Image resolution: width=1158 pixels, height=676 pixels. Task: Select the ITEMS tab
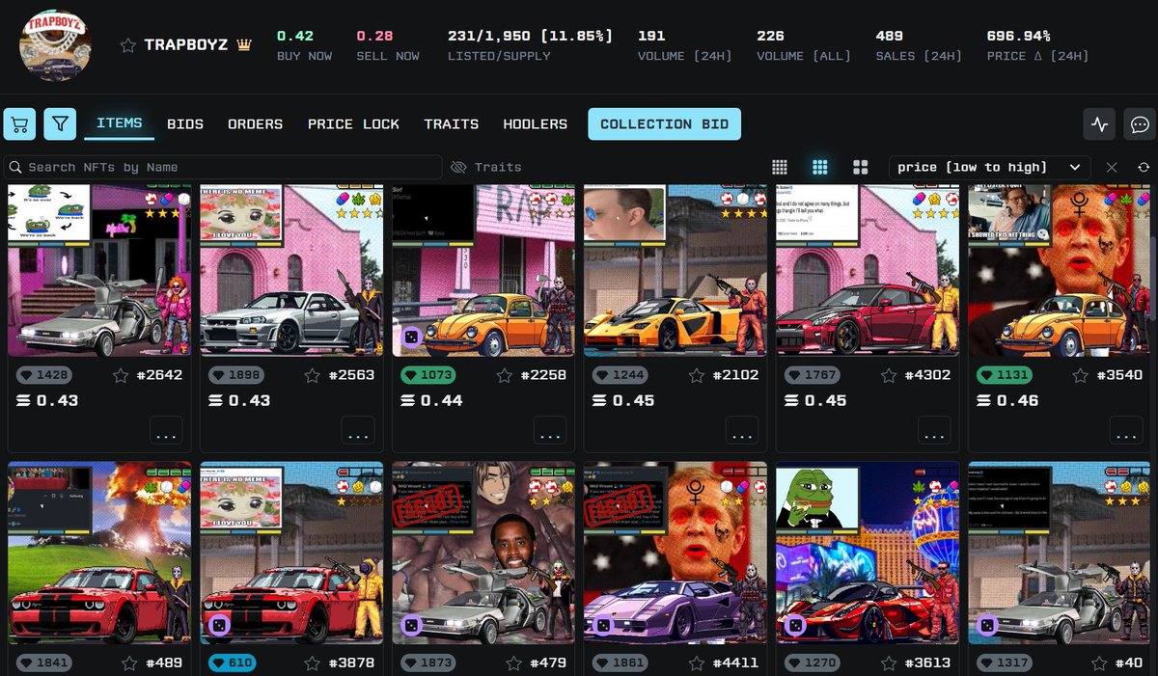coord(119,123)
